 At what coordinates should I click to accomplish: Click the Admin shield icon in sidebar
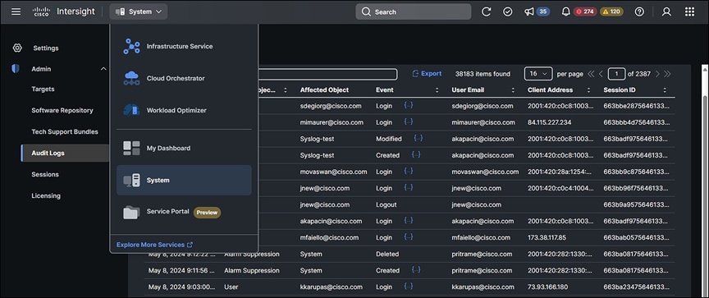point(16,69)
